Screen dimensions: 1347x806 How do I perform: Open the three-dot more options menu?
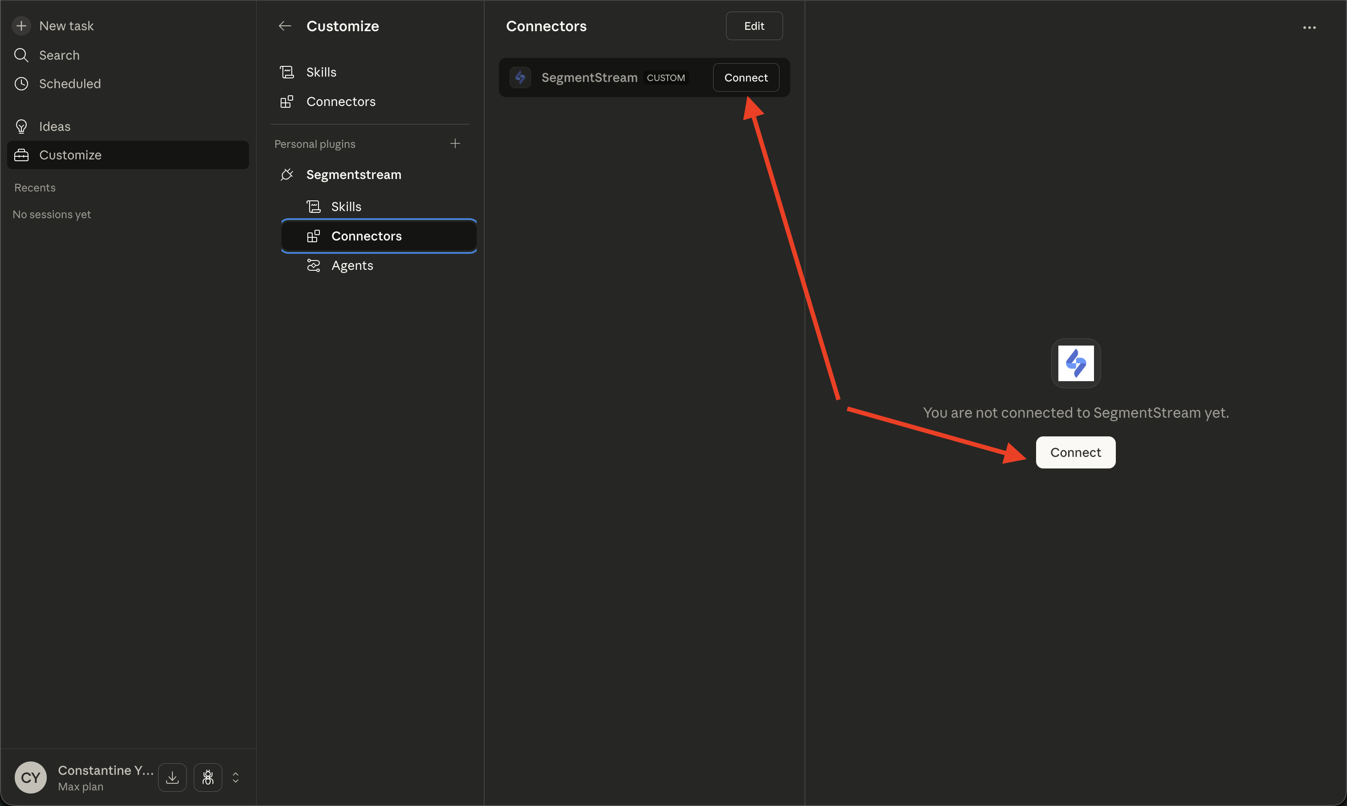(1309, 27)
